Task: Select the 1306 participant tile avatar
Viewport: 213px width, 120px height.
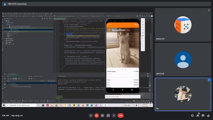Action: pos(183,60)
